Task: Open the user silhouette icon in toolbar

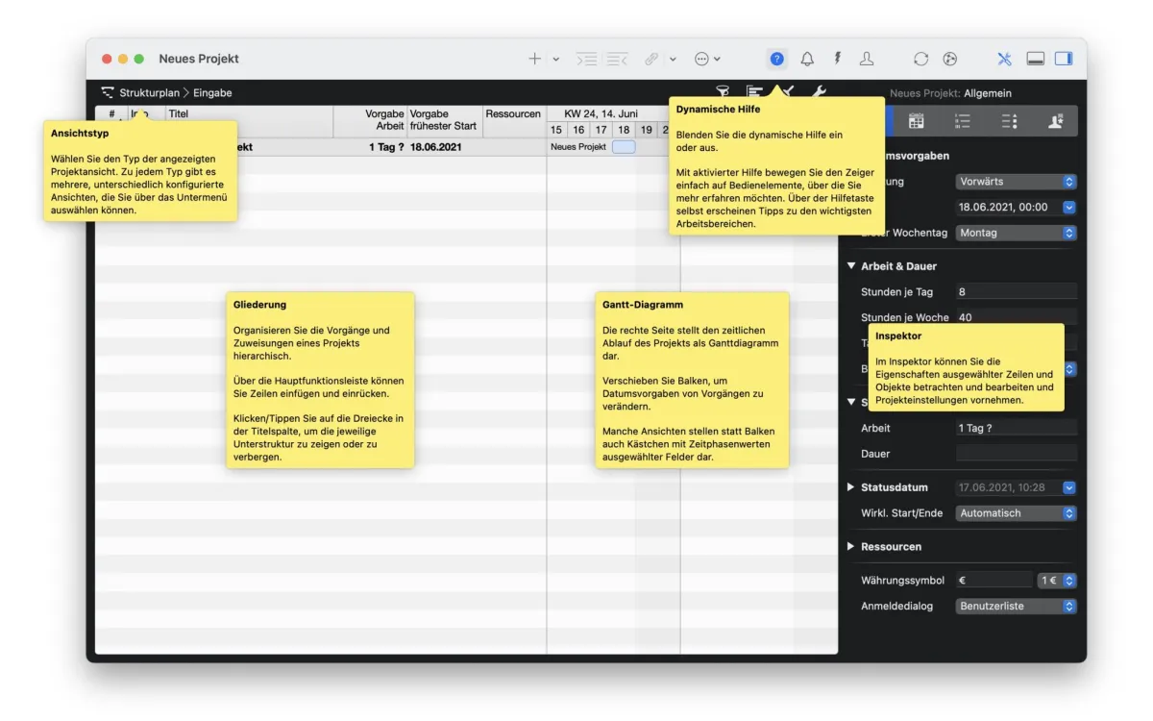Action: point(867,59)
